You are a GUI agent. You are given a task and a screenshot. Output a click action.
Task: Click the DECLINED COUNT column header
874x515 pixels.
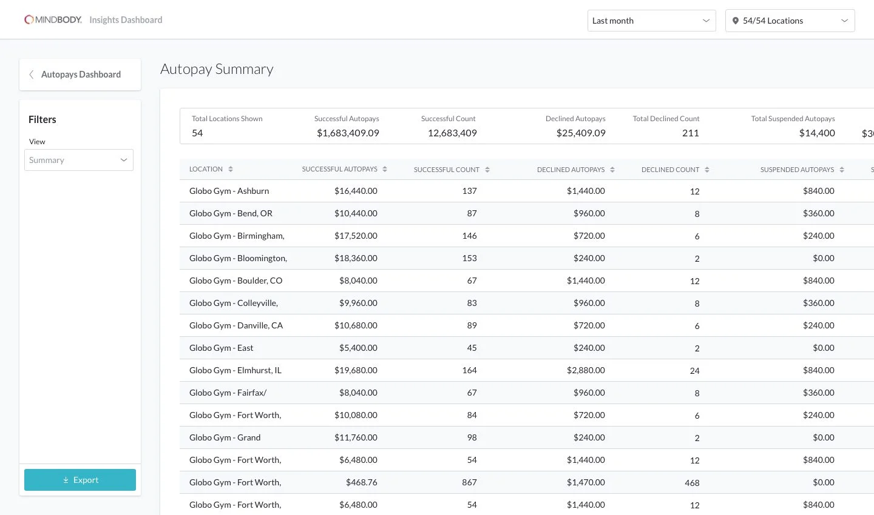pos(671,170)
